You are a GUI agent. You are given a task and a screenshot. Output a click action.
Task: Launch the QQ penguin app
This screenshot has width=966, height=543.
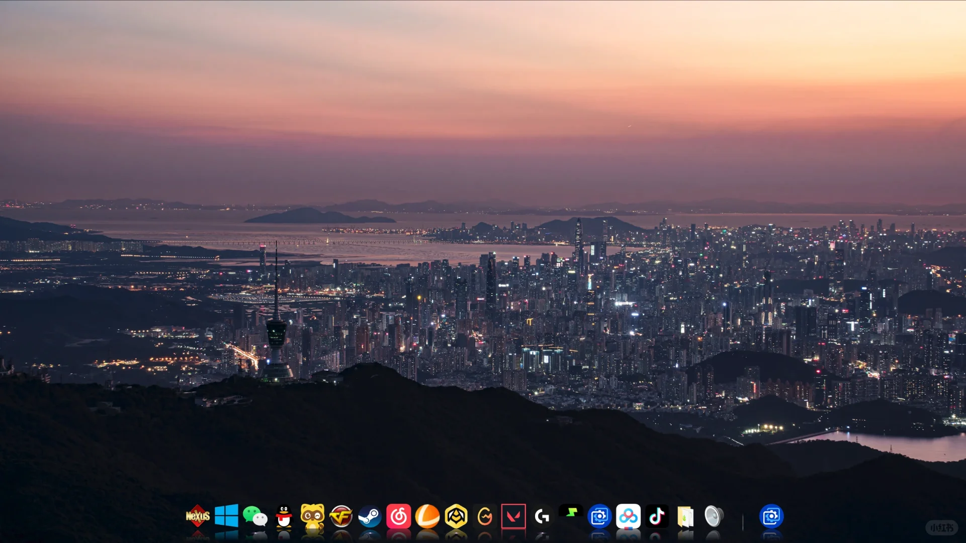point(284,516)
